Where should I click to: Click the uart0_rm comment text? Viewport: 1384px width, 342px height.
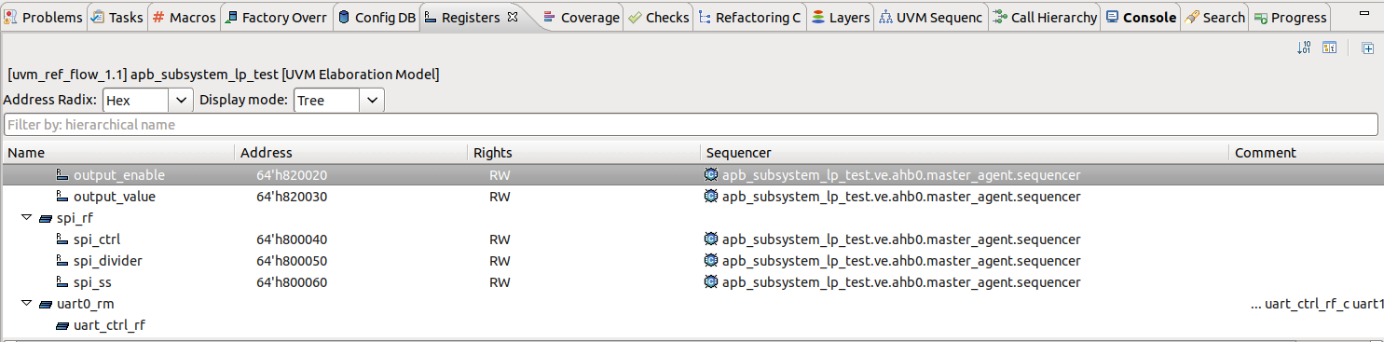coord(1317,304)
